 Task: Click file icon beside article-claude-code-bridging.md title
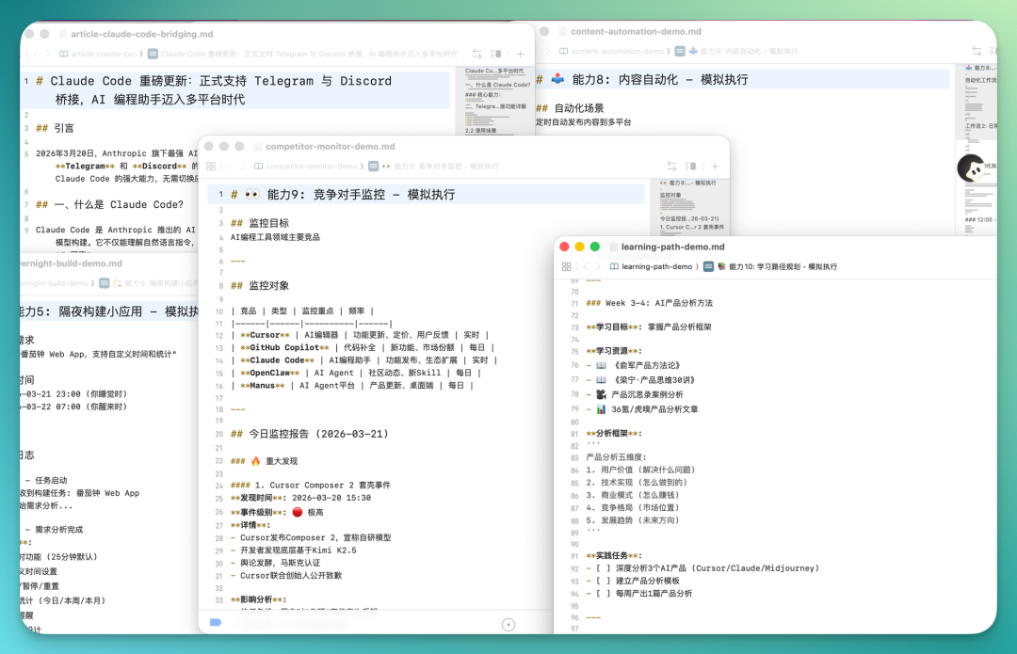[62, 35]
